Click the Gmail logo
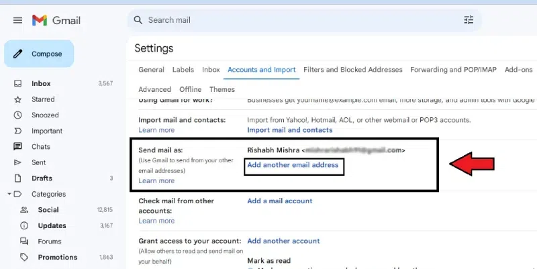 point(57,20)
